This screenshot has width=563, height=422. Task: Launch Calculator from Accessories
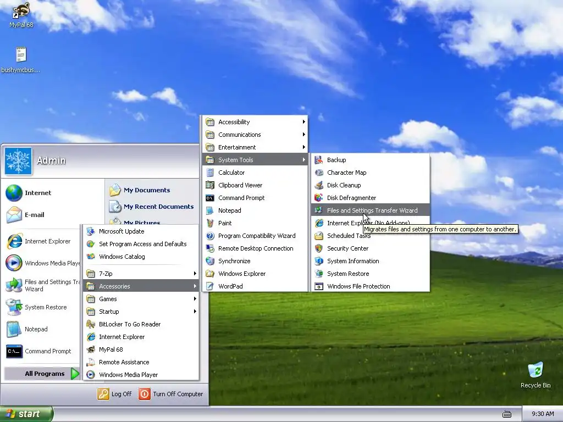(x=255, y=173)
